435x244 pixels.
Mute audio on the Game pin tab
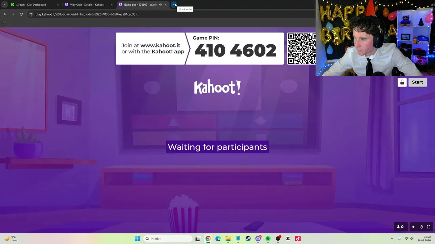tap(160, 5)
